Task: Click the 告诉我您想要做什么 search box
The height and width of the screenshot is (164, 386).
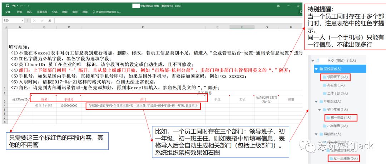Action: tap(107, 12)
